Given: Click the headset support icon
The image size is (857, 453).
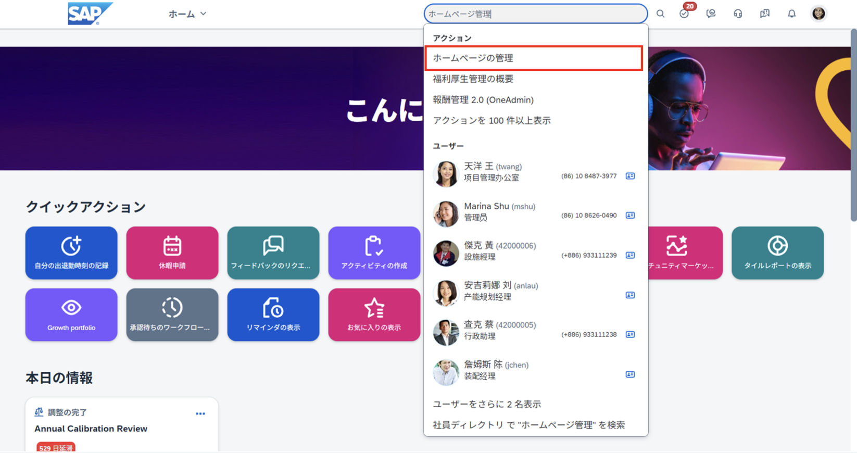Looking at the screenshot, I should tap(738, 14).
